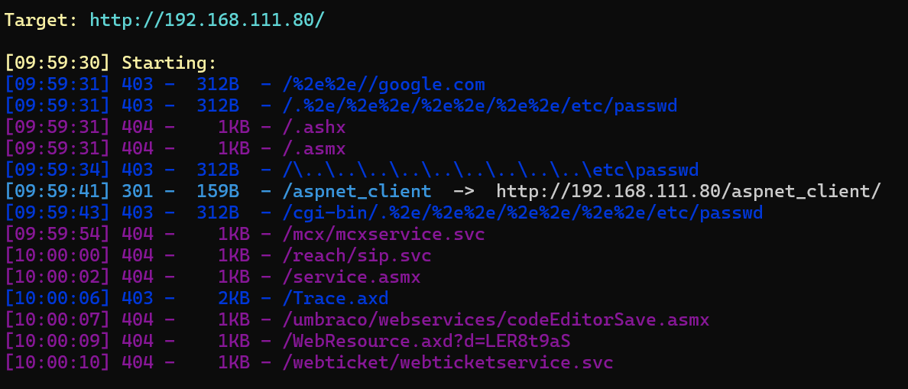Click the /.ashx result path

coord(315,127)
